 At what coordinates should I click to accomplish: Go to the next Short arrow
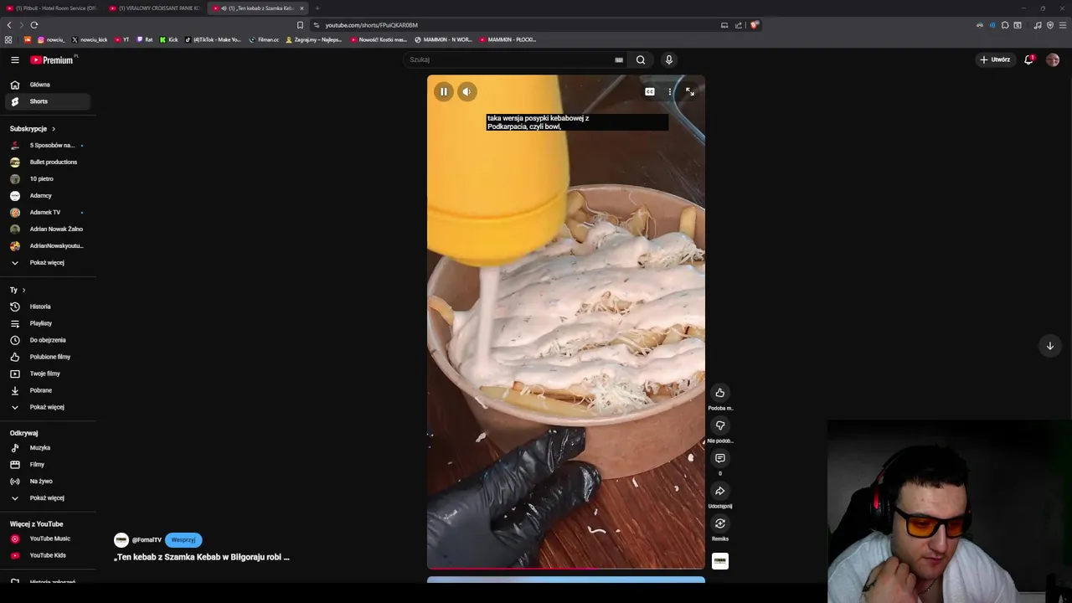1049,346
